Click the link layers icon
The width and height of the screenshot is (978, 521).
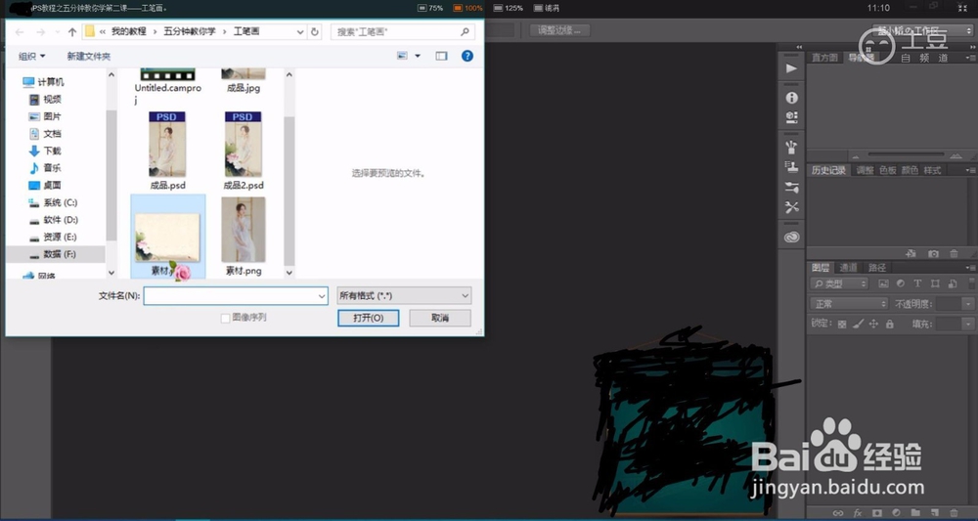(838, 513)
